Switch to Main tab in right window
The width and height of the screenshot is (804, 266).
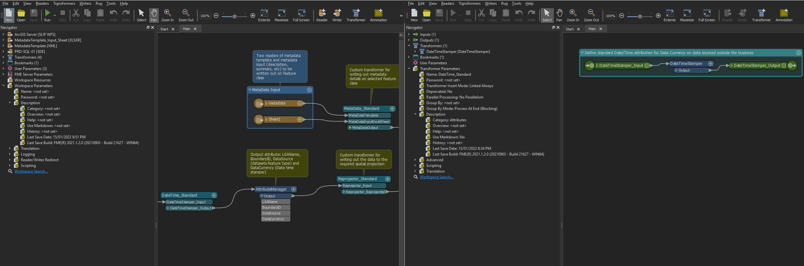(x=592, y=29)
